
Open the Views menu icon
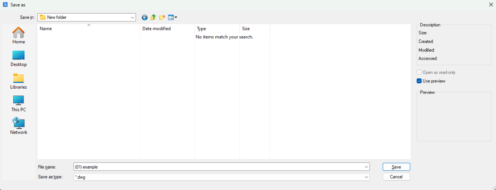[x=172, y=17]
